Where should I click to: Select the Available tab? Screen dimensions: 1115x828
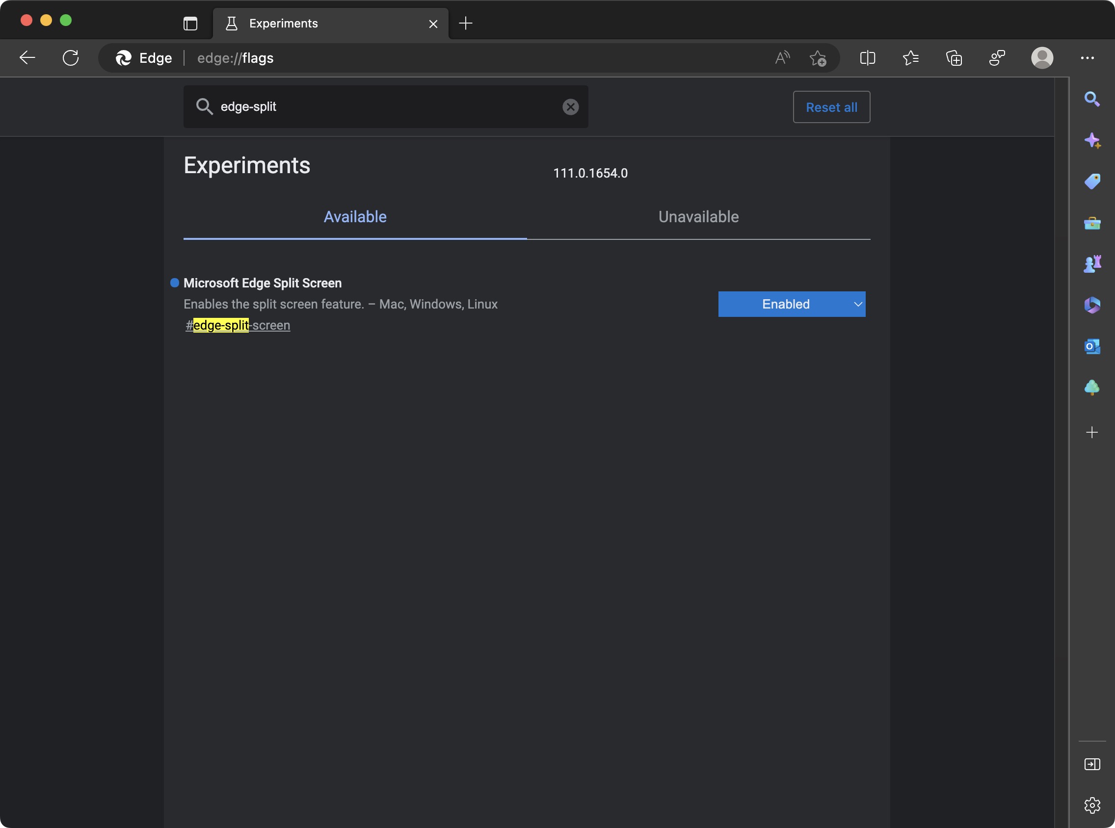click(355, 217)
